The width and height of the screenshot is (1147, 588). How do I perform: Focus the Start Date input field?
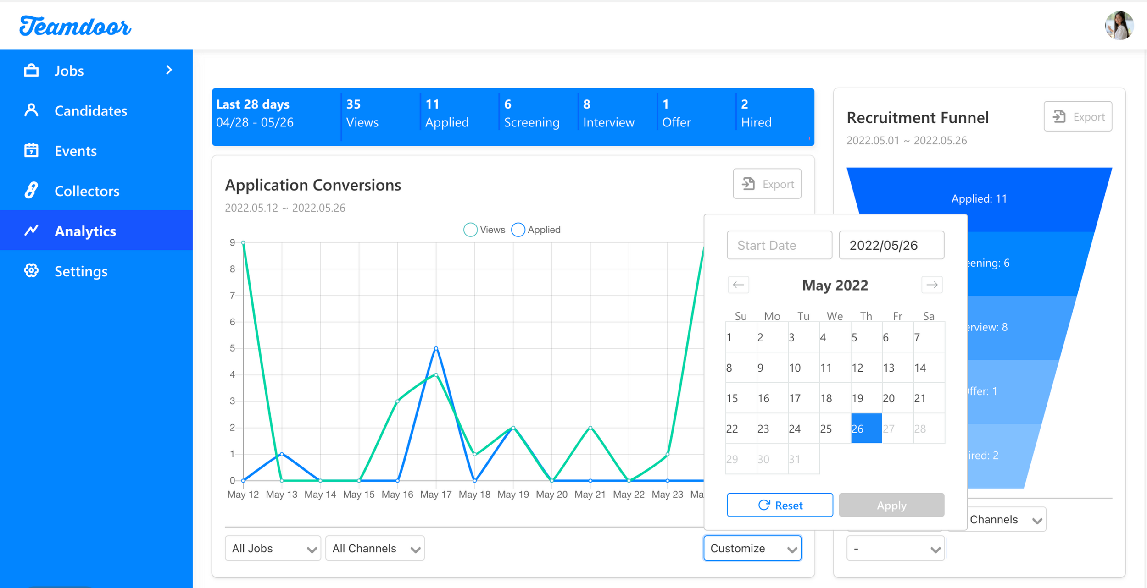(x=779, y=245)
